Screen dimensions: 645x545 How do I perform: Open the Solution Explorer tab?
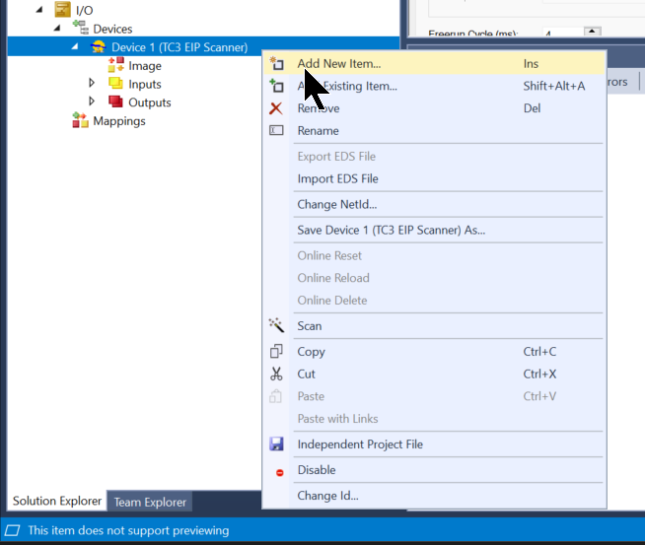tap(56, 502)
